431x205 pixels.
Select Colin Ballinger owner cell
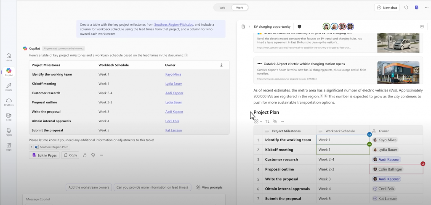tap(396, 169)
